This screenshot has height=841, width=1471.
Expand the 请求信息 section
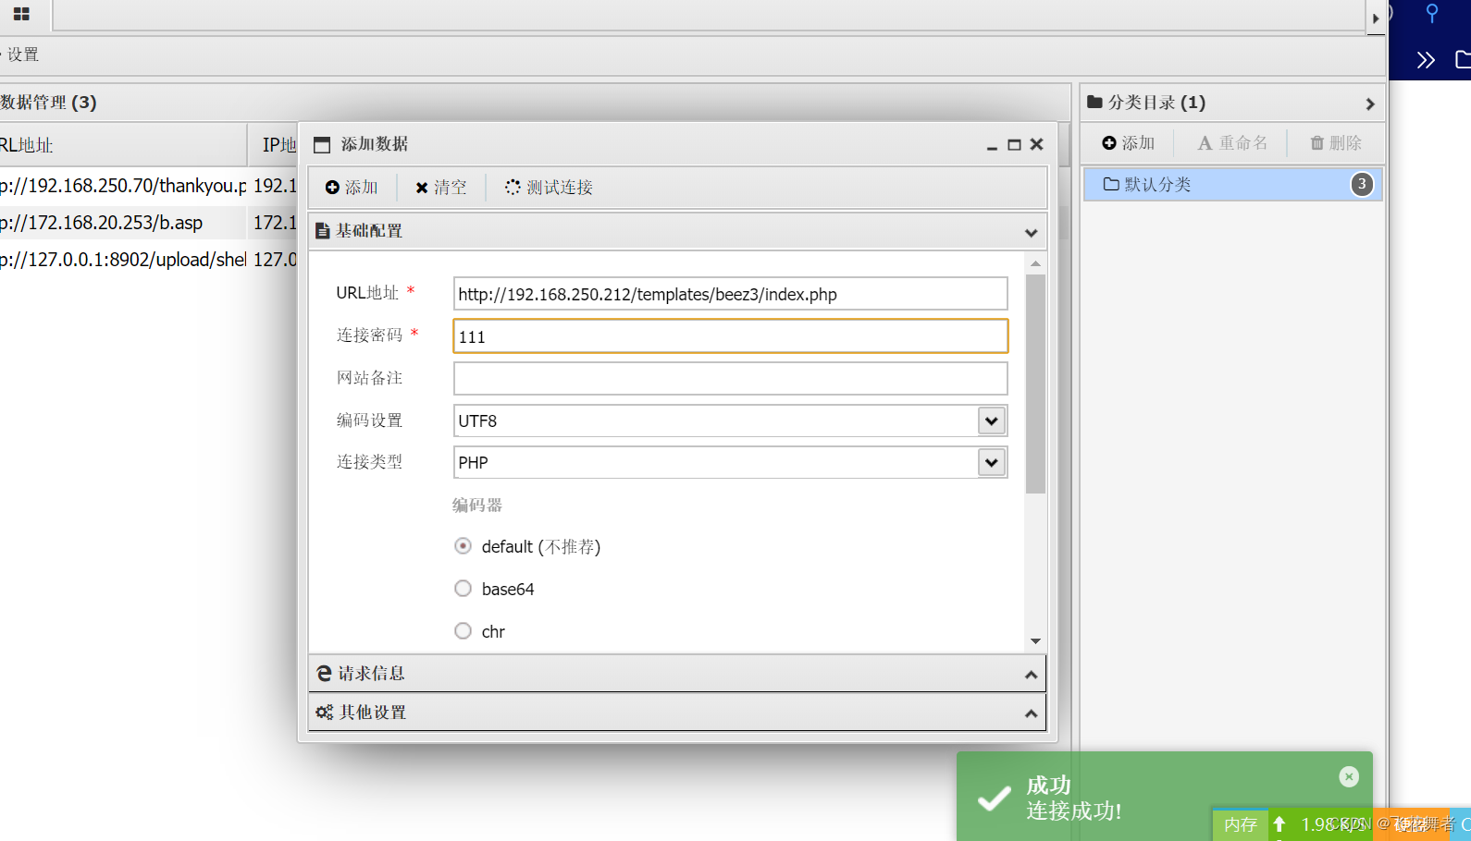(x=1031, y=675)
